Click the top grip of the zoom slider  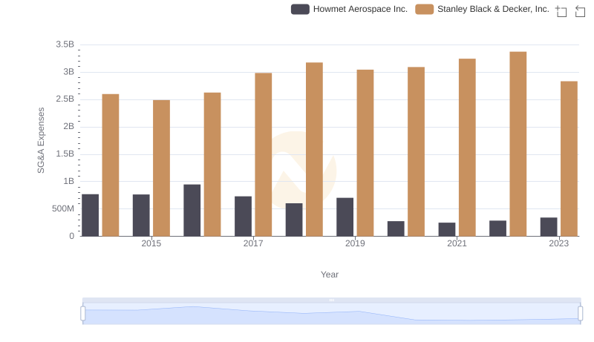click(331, 300)
